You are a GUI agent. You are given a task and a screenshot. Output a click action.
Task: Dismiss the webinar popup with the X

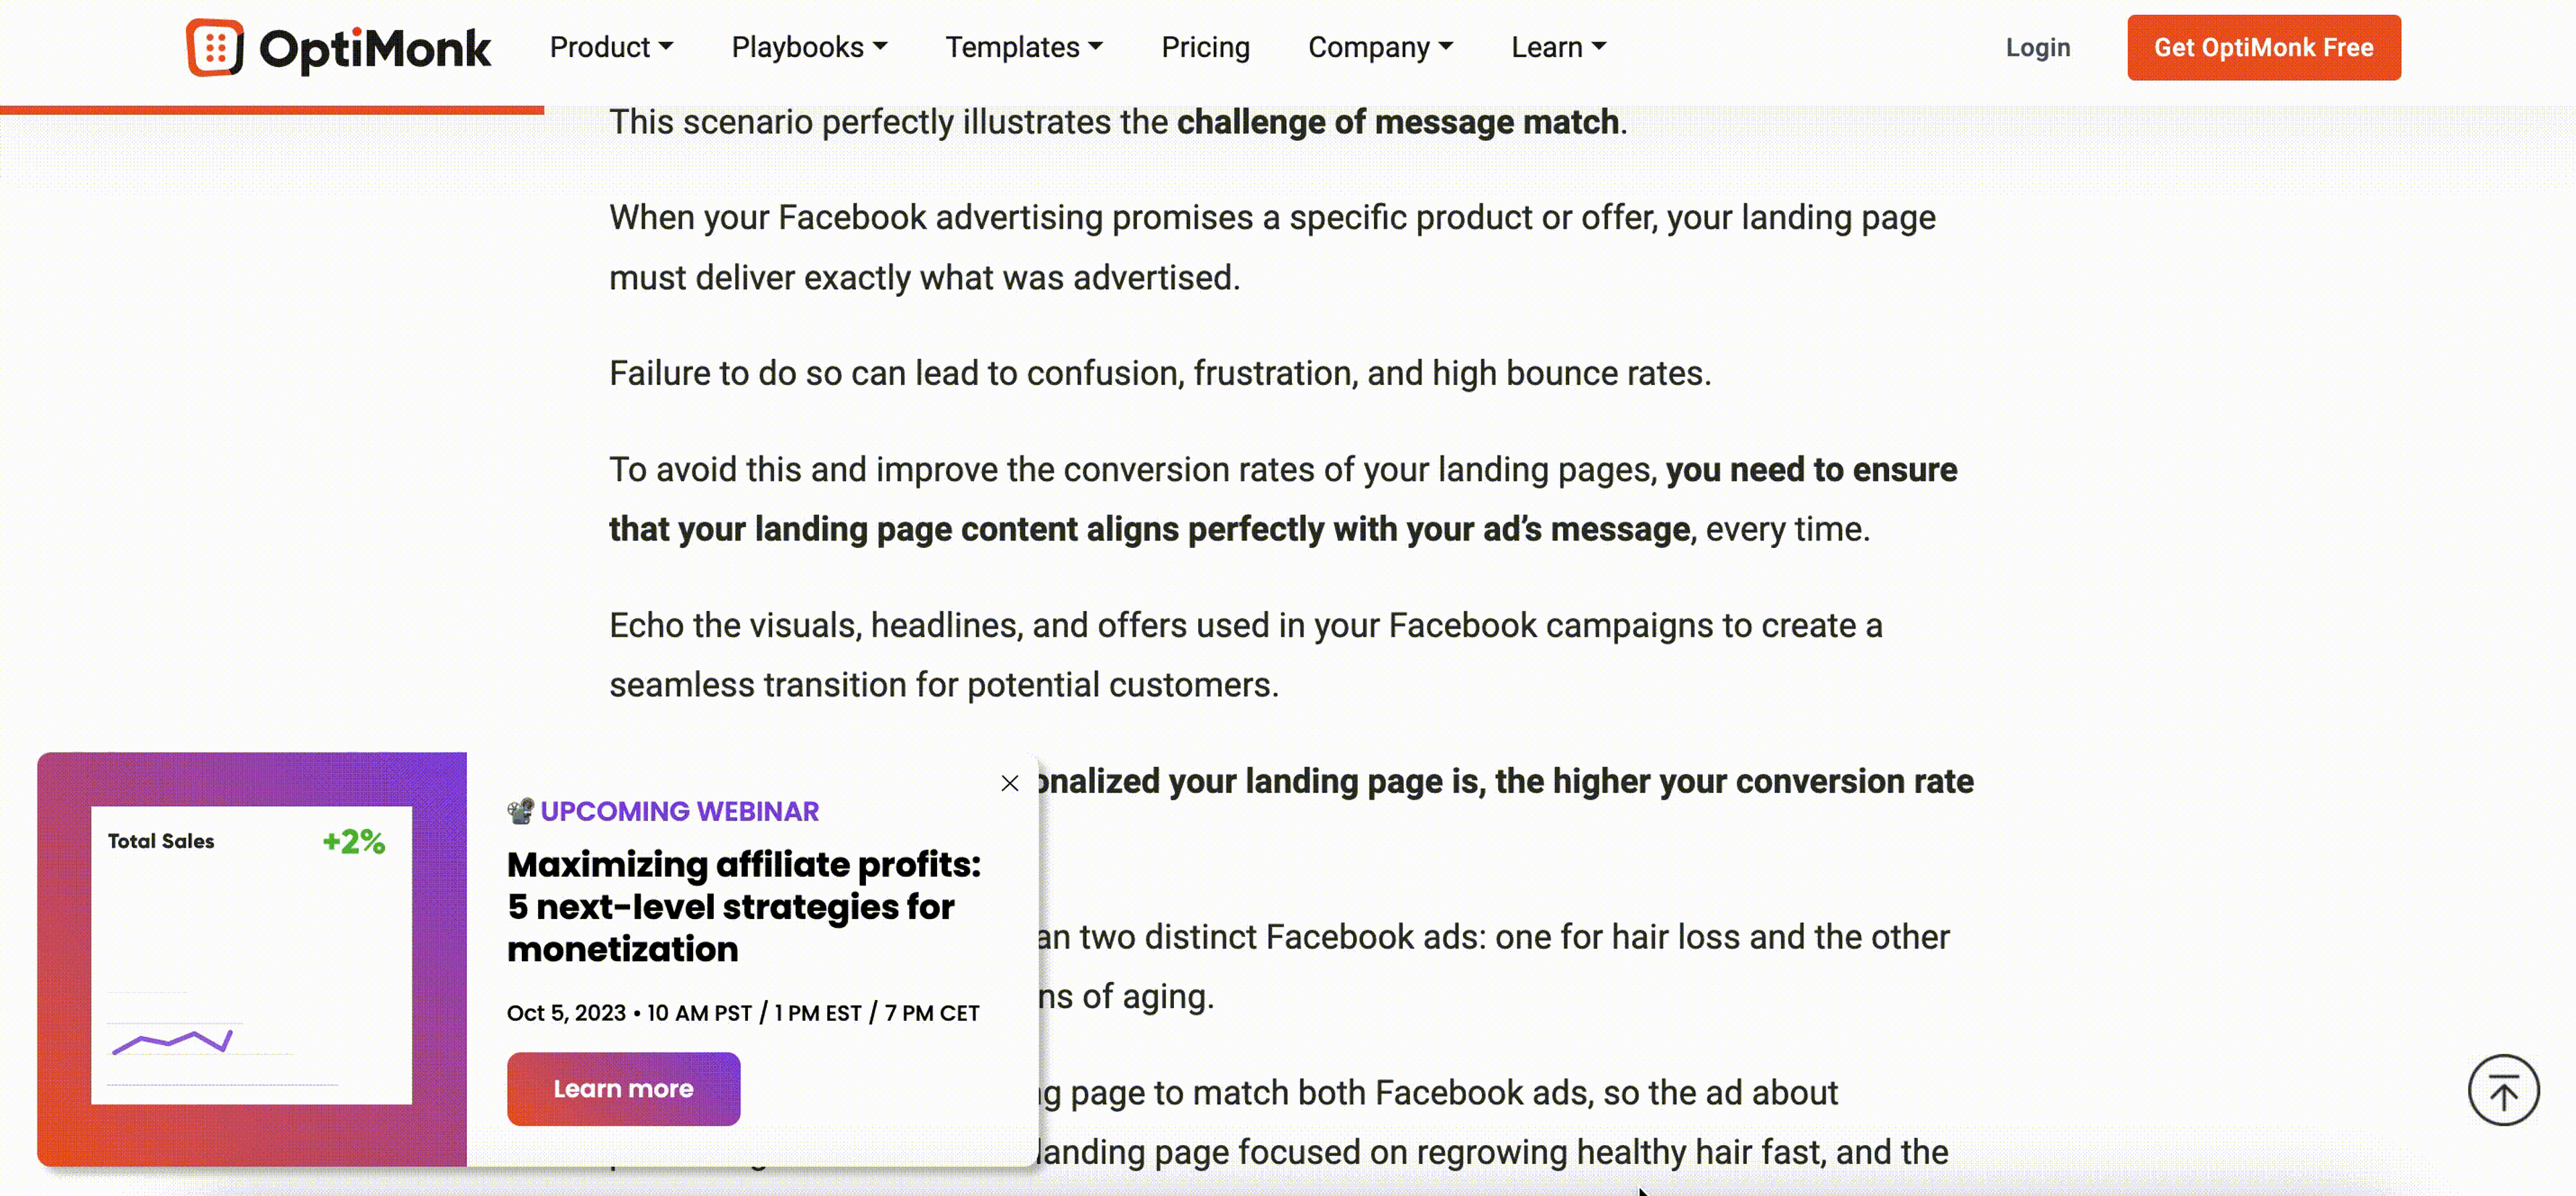click(1009, 783)
